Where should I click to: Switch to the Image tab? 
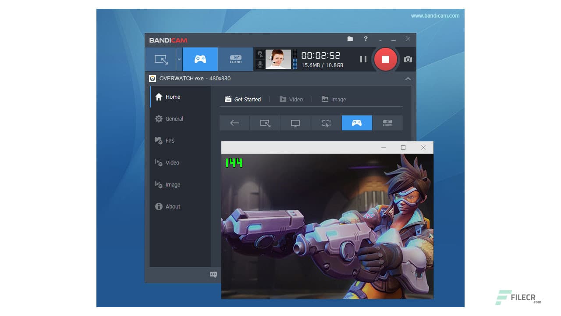(334, 99)
